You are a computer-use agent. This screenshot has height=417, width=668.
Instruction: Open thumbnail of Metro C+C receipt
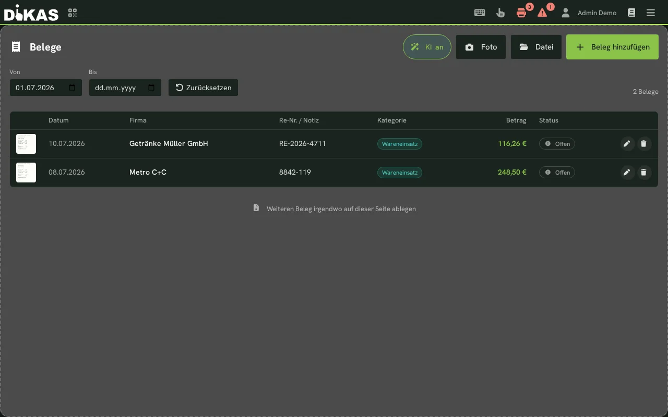point(26,173)
